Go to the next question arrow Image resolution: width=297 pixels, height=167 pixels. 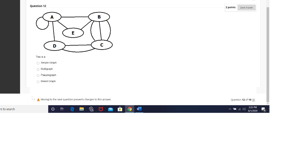[253, 100]
